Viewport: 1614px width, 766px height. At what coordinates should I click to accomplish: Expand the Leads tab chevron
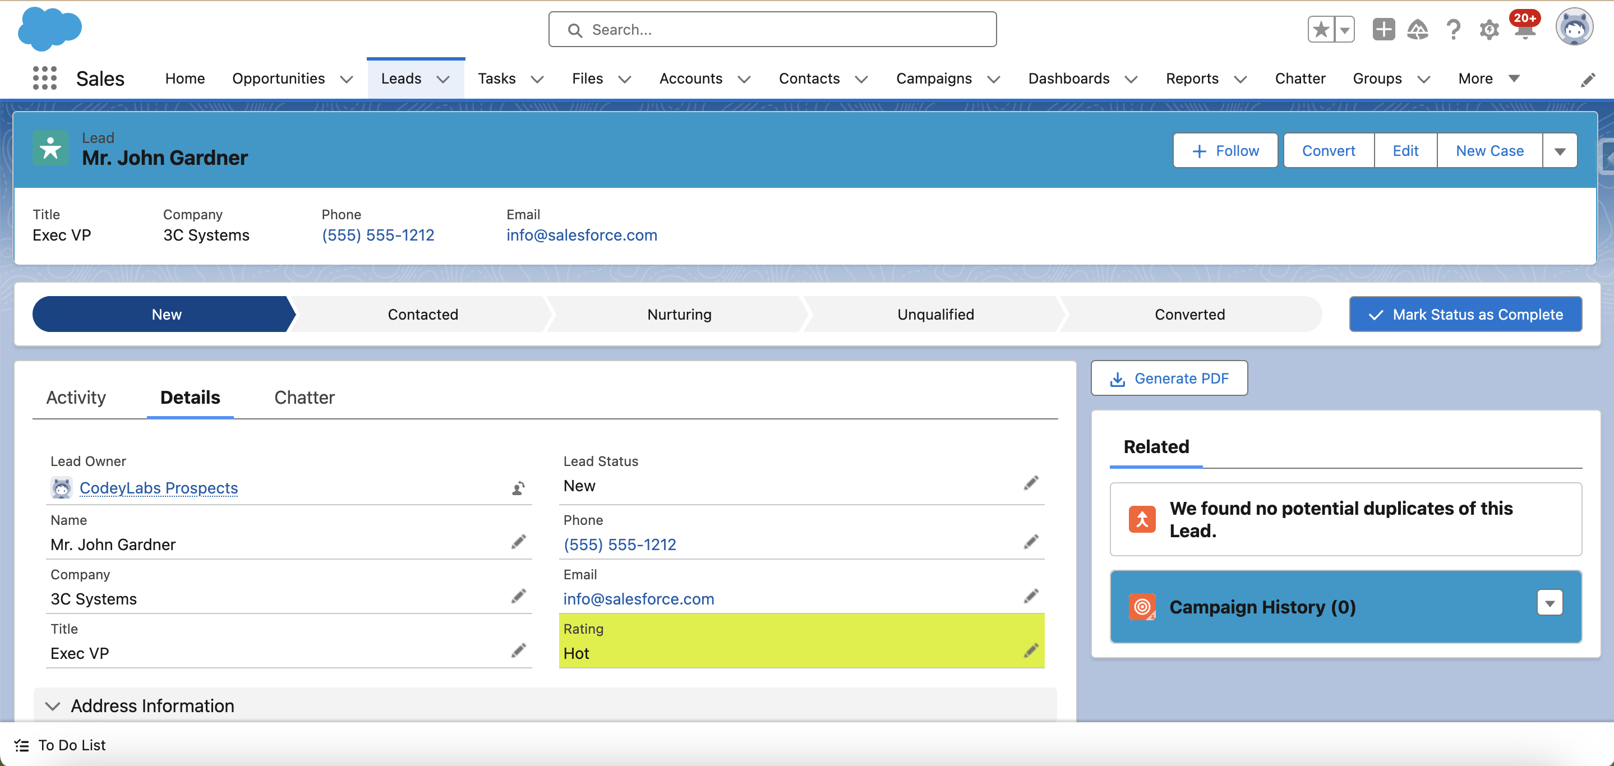(x=443, y=79)
